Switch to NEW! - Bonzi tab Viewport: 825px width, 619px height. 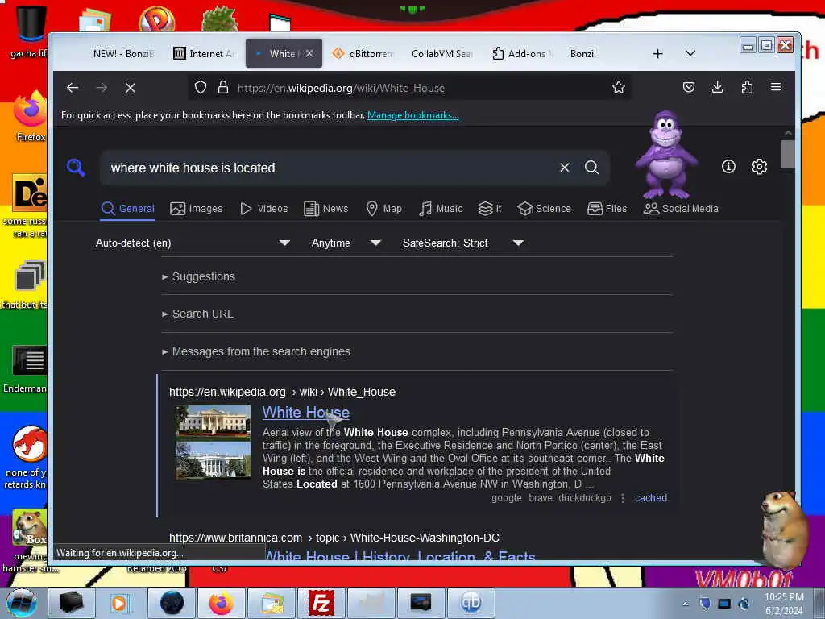123,54
